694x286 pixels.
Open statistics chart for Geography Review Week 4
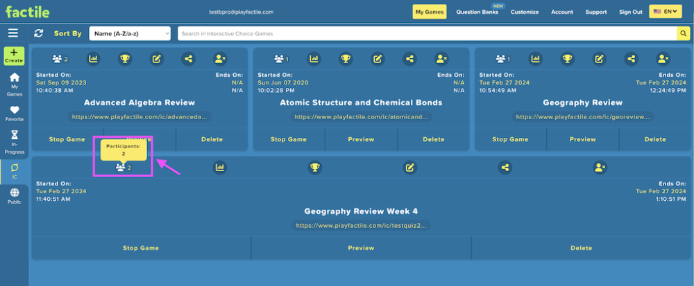(219, 168)
